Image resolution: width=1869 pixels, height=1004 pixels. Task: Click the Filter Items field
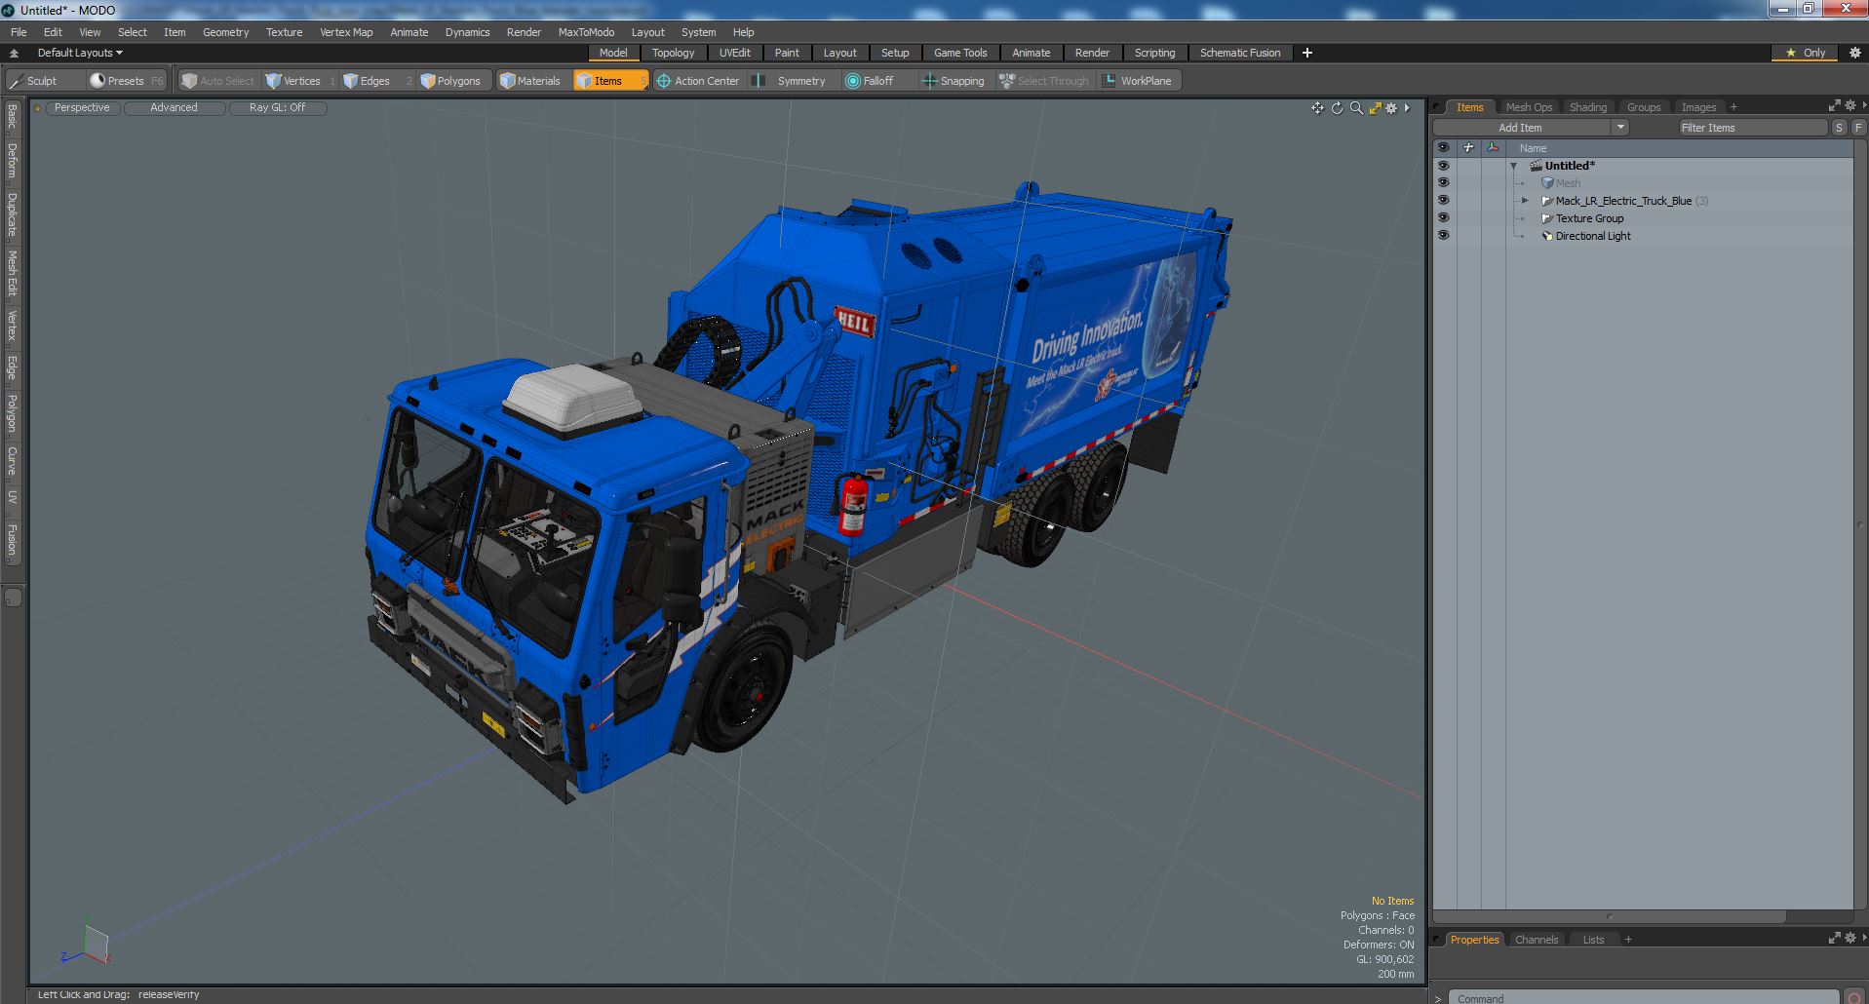pos(1752,128)
